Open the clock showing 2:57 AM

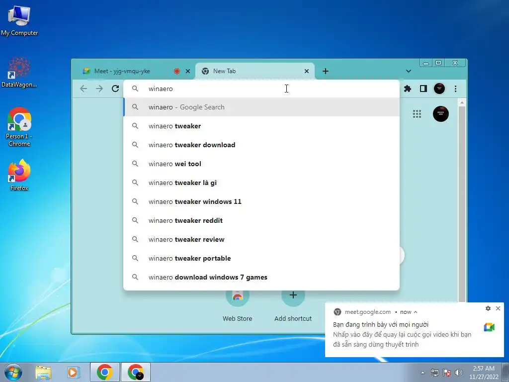[484, 373]
